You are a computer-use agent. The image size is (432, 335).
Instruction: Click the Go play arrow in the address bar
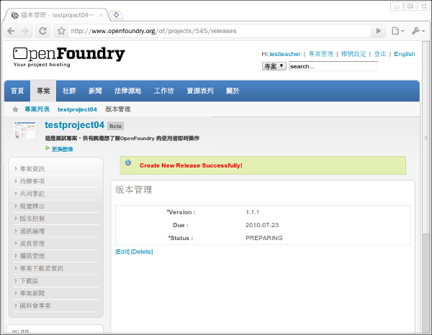(379, 31)
